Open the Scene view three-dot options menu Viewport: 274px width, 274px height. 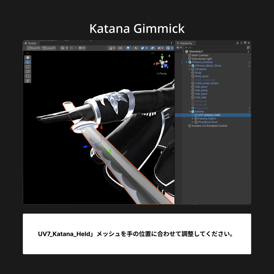point(172,43)
